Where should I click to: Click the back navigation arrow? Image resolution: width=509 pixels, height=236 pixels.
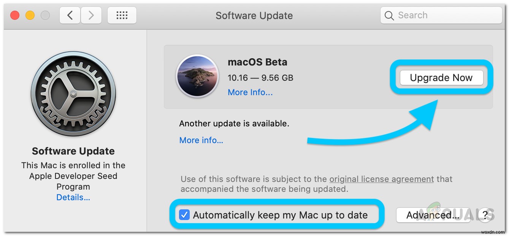tap(70, 15)
